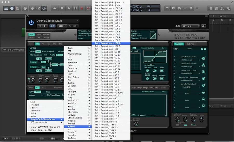234x142 pixels.
Task: Open the Loop Browser icon
Action: coord(222,8)
